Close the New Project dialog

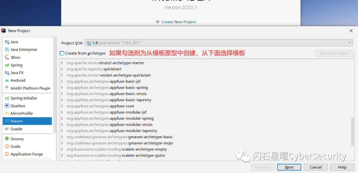[351, 30]
